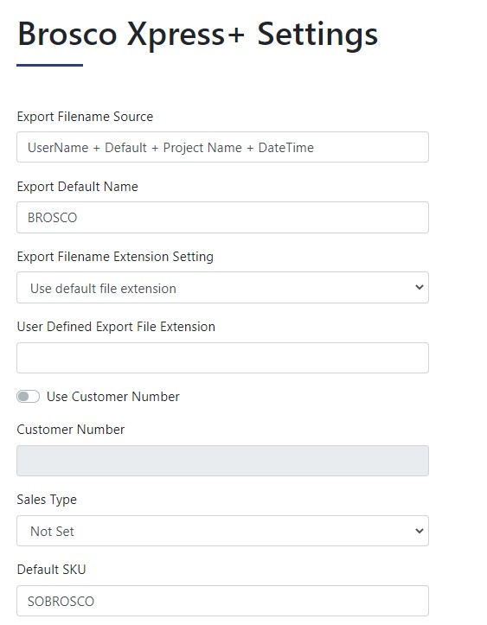This screenshot has height=625, width=487.
Task: Click the greyed-out Customer Number field
Action: [x=222, y=461]
